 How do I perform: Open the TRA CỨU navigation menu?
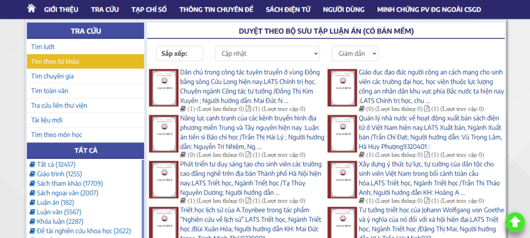pos(105,10)
